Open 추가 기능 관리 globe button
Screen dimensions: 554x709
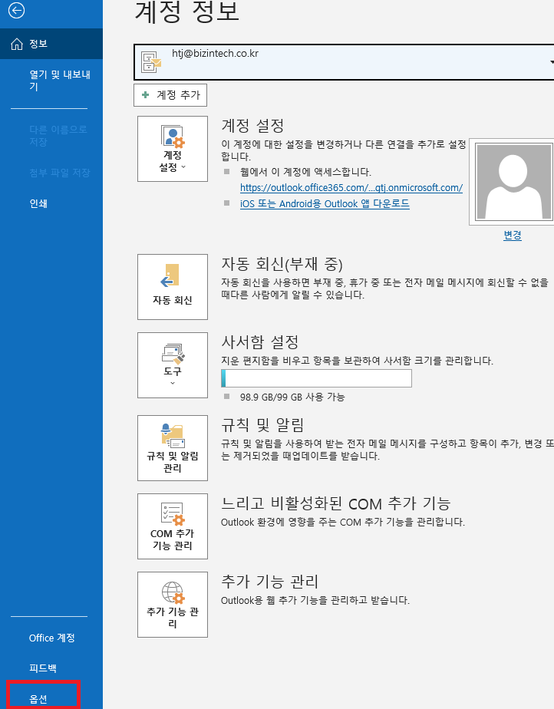[173, 604]
